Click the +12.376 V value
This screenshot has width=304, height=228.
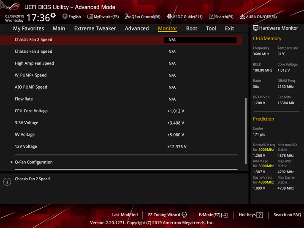[177, 147]
